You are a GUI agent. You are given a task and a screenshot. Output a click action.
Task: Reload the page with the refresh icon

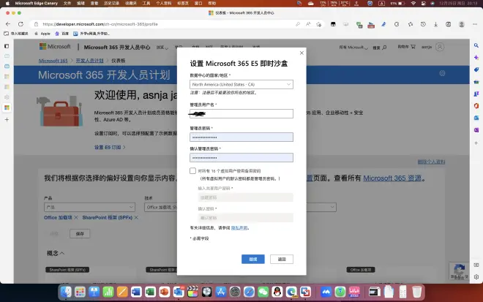(20, 24)
